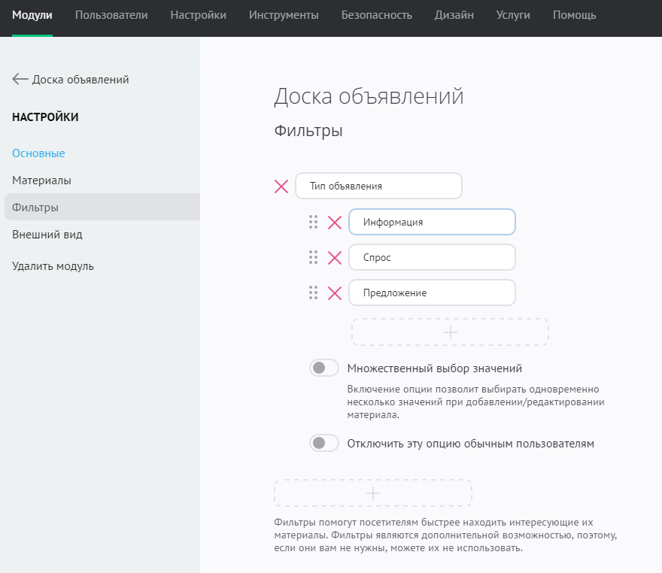Remove the "Информация" value with X icon
This screenshot has width=662, height=573.
[x=335, y=223]
